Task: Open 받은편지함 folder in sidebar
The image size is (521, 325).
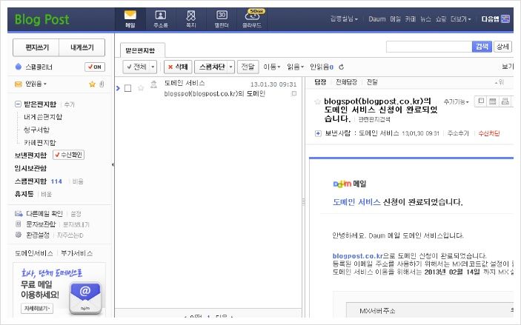Action: [x=40, y=104]
